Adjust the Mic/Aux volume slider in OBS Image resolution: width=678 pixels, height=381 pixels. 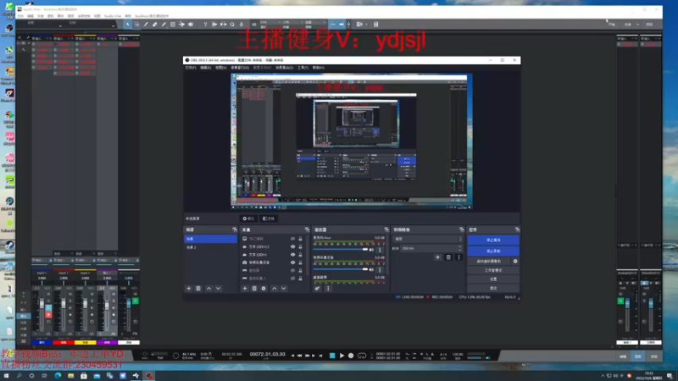341,250
